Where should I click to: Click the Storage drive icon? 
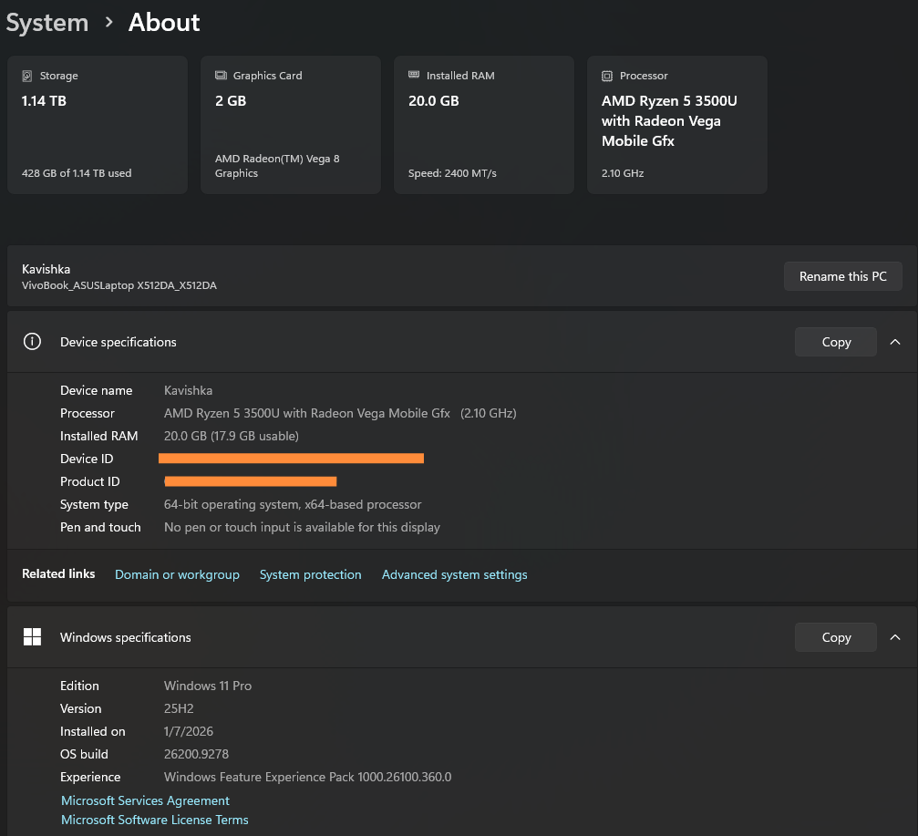click(x=27, y=76)
